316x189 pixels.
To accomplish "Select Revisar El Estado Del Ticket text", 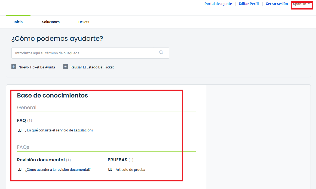I will click(x=92, y=67).
